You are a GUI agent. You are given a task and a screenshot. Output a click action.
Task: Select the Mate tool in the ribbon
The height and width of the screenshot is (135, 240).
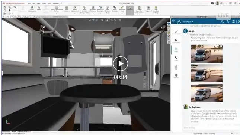click(39, 9)
